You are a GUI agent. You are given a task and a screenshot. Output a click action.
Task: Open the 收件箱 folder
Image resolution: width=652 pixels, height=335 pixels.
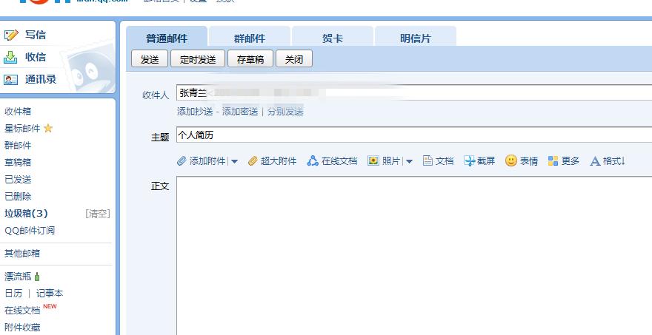point(18,111)
